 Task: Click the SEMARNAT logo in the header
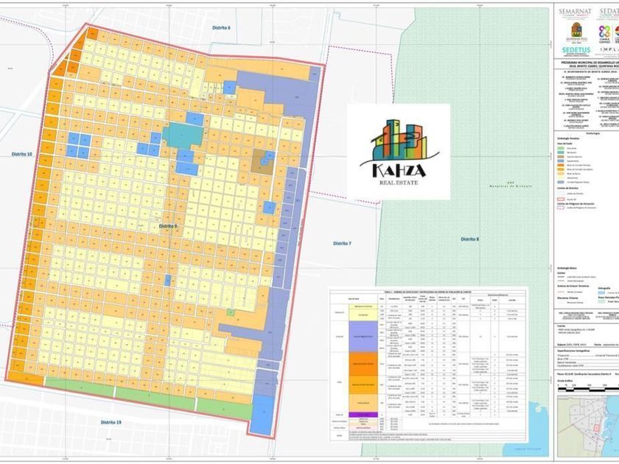click(574, 13)
